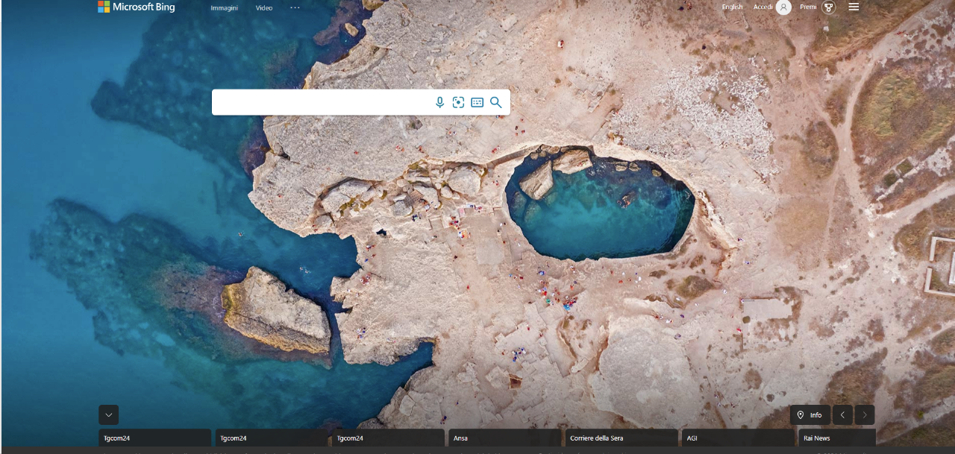
Task: Open the Video tab
Action: (x=264, y=7)
